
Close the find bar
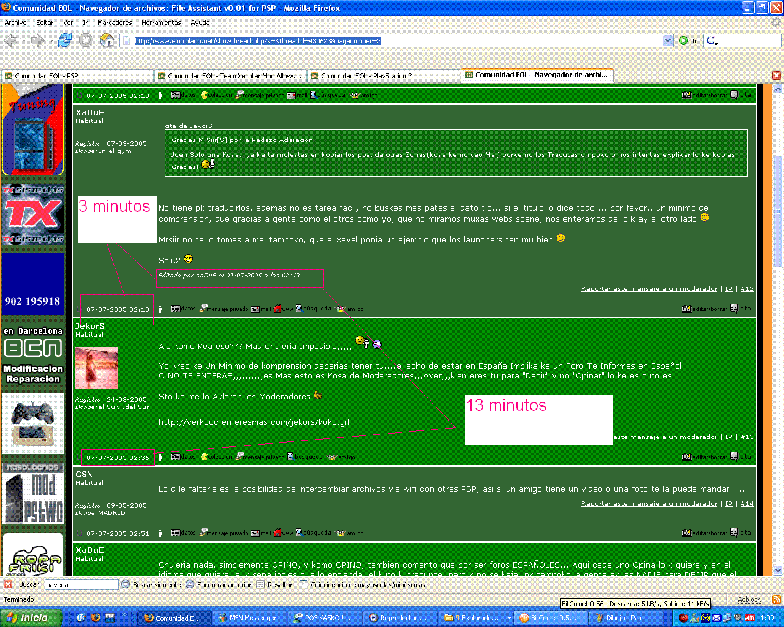tap(8, 584)
